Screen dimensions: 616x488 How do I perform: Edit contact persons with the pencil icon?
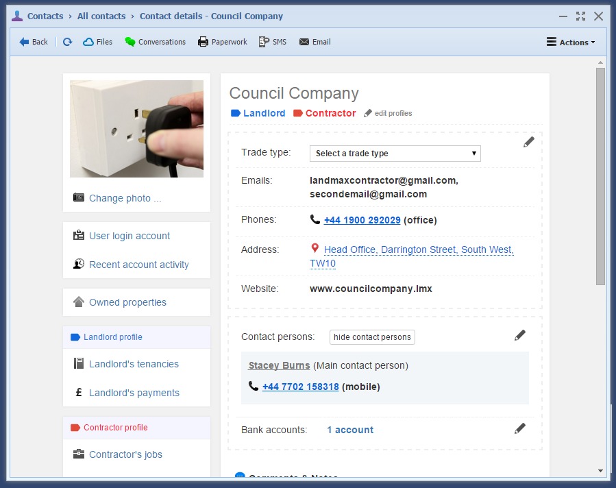[520, 335]
